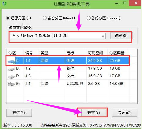
Task: Click the 18 GB capacity value
Action: (x=115, y=68)
